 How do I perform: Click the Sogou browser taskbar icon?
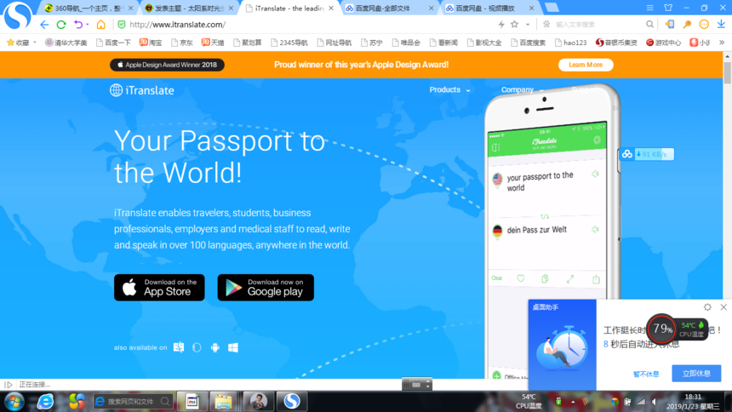(292, 401)
